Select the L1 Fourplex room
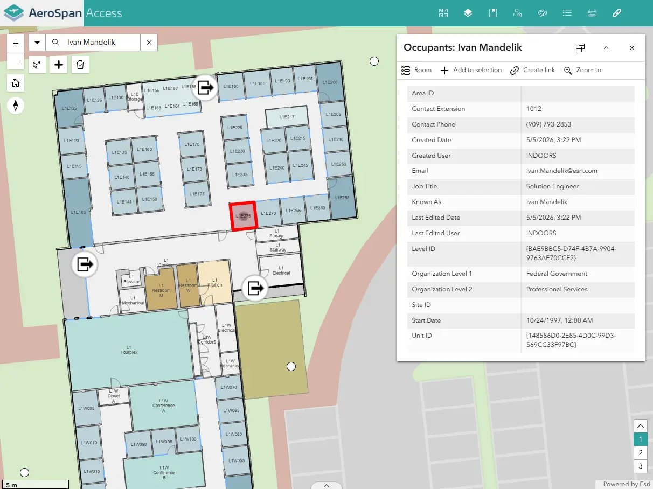 129,350
